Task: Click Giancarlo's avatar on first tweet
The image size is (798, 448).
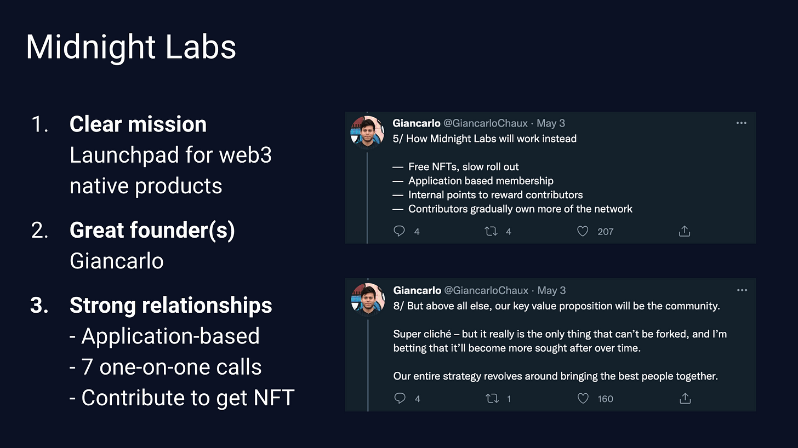Action: (x=367, y=132)
